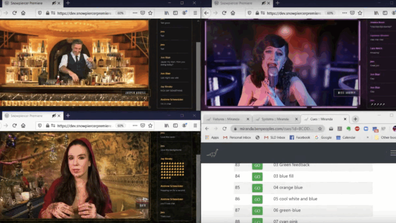Reload the Miranda cues page in Chrome
The height and width of the screenshot is (223, 396).
(x=224, y=129)
